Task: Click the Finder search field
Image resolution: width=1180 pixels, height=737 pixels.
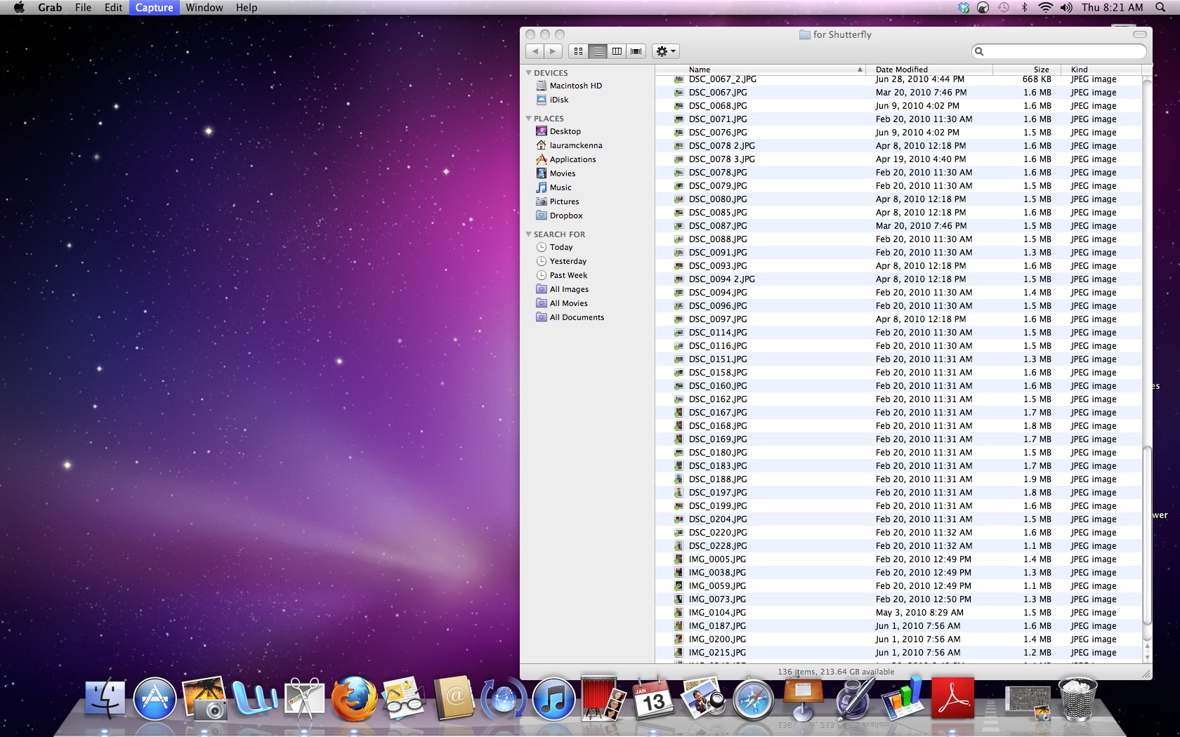Action: click(x=1062, y=51)
